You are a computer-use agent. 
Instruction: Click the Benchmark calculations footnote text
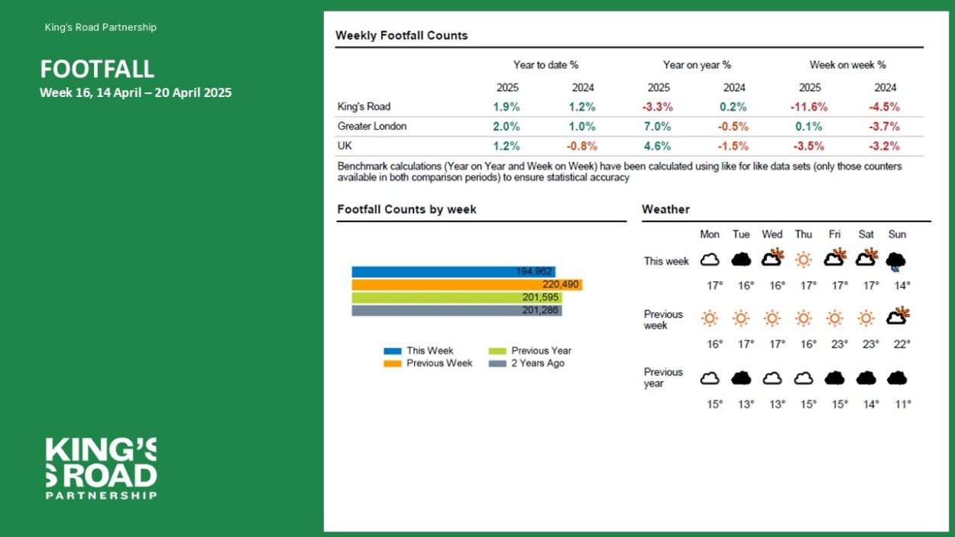point(620,172)
